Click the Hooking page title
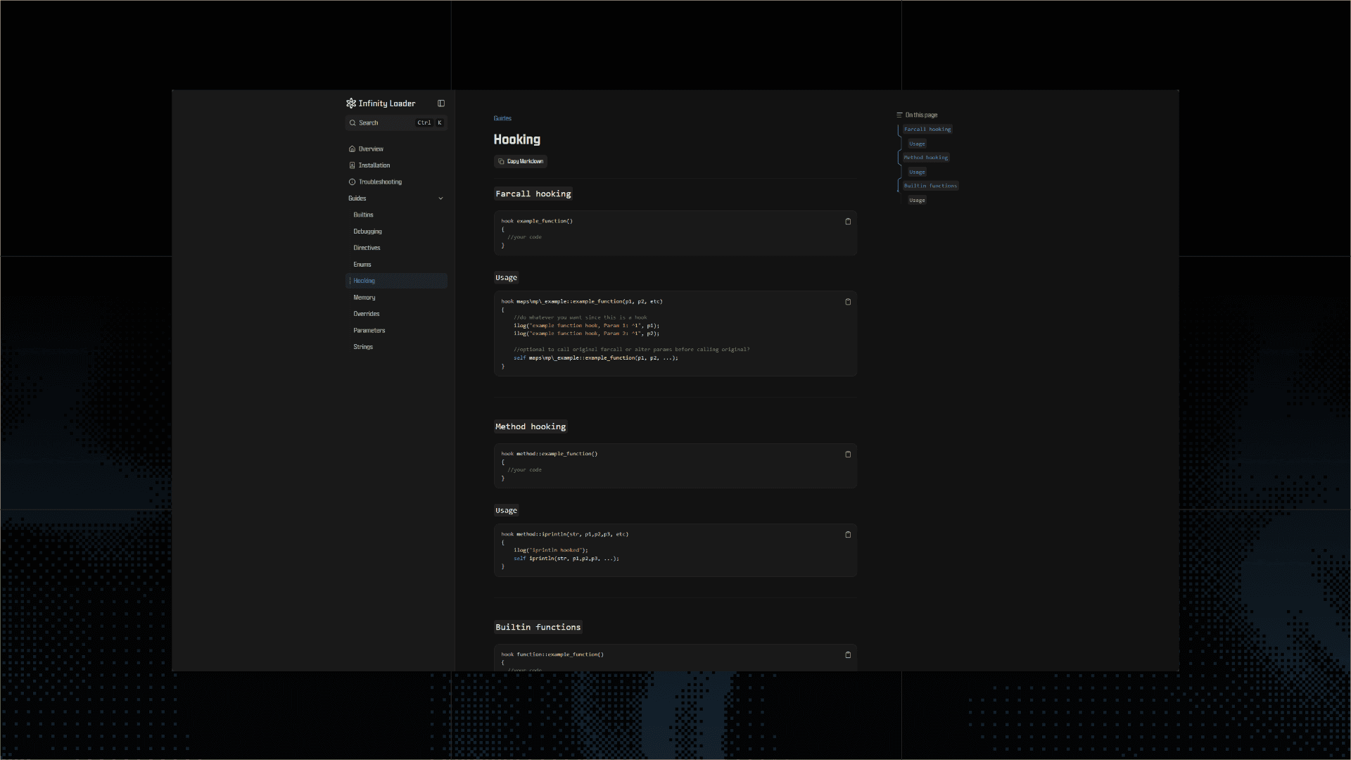1351x760 pixels. click(517, 140)
